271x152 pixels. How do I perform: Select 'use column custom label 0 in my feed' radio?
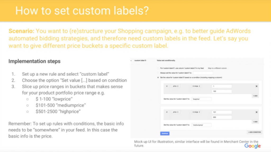(x=158, y=68)
